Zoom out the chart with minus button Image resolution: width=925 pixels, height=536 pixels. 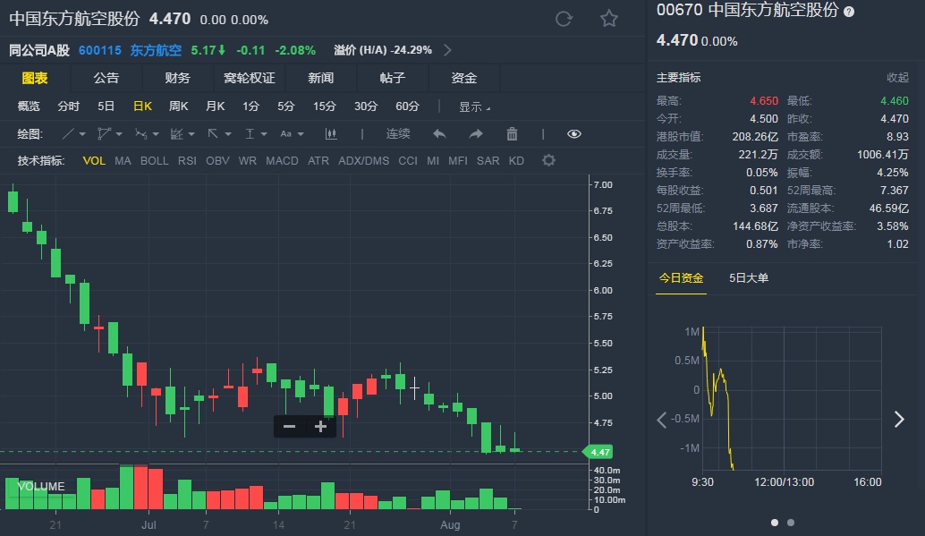[289, 427]
